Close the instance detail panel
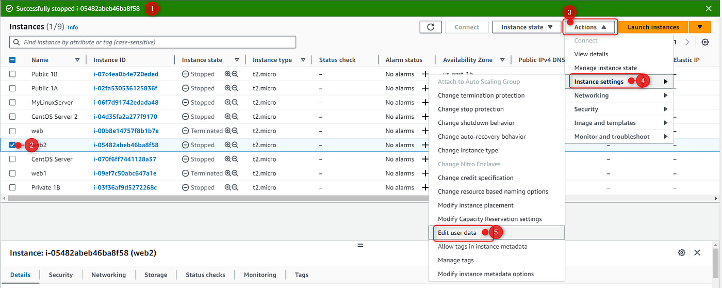 click(697, 252)
